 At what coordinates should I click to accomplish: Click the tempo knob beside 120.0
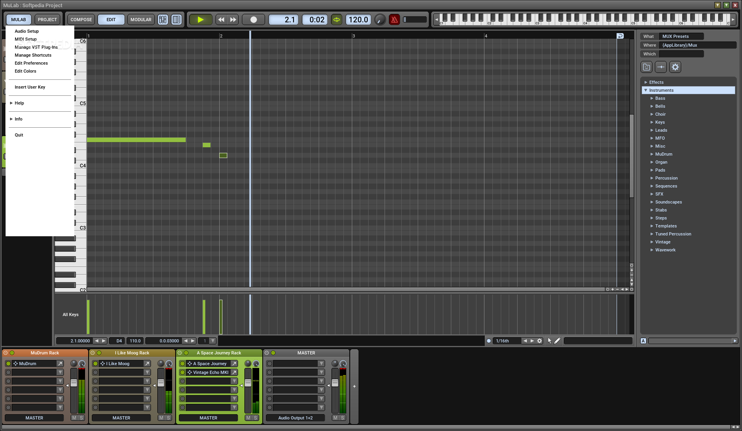pyautogui.click(x=380, y=20)
